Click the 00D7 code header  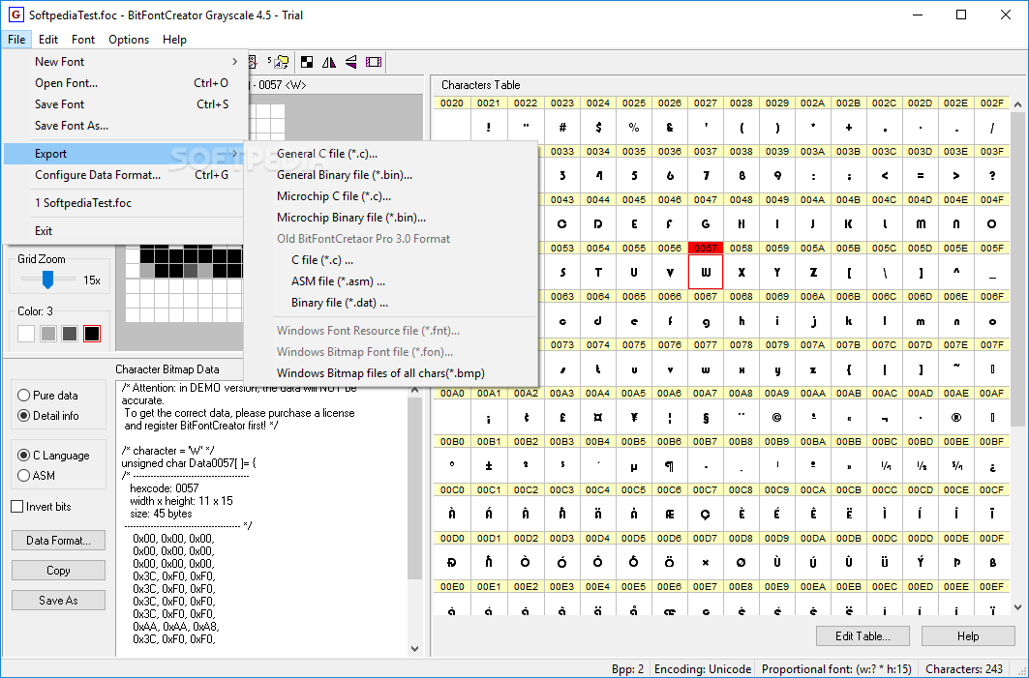click(706, 539)
